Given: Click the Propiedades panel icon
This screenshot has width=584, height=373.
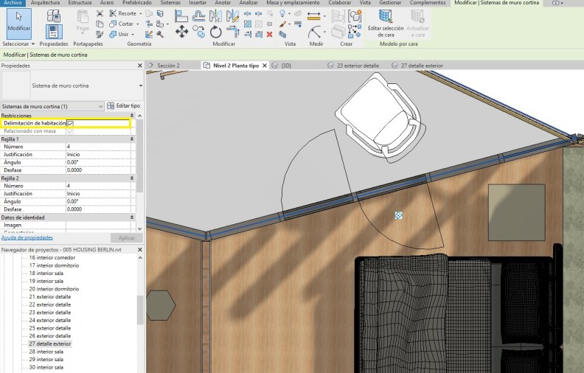Looking at the screenshot, I should tap(53, 31).
